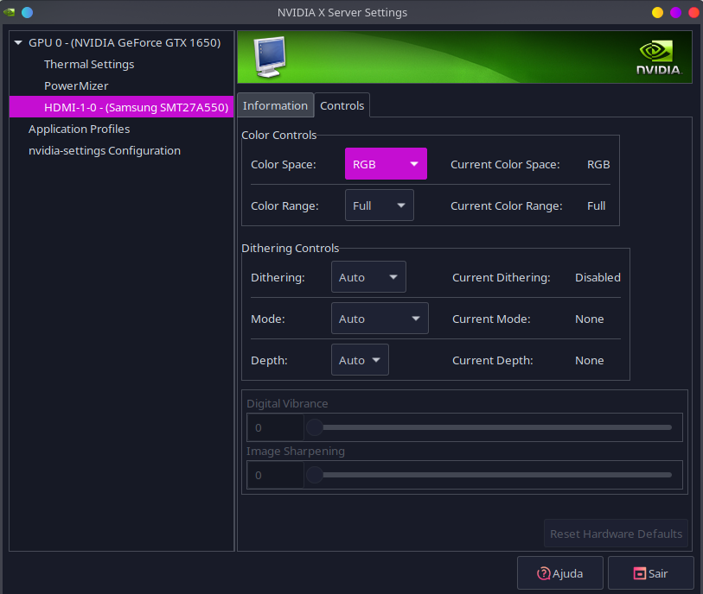Open the Color Space dropdown
Screen dimensions: 703x594
386,164
